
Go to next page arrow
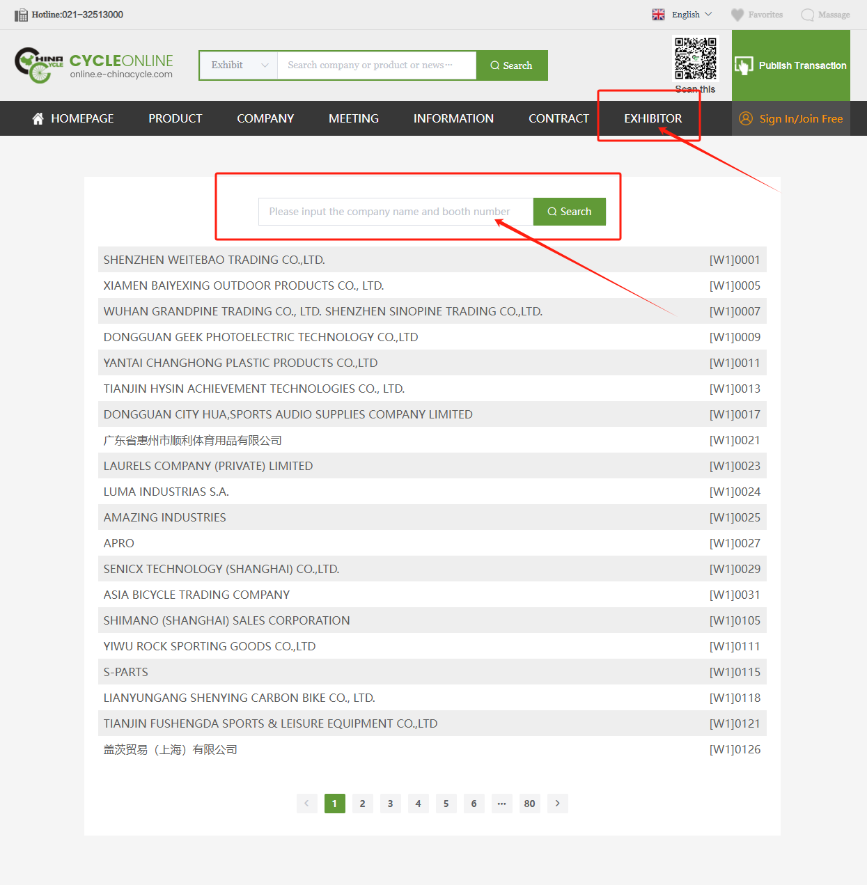(558, 804)
